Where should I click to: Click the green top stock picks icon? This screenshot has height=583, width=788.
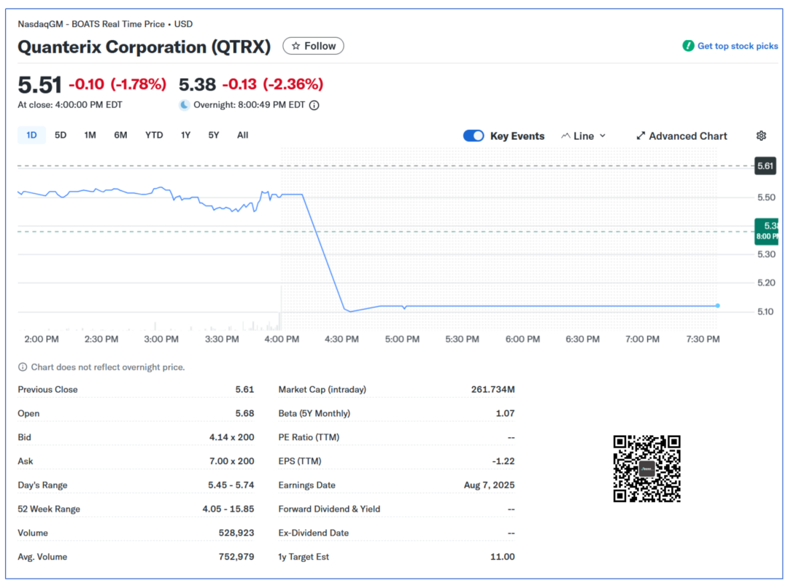(688, 46)
